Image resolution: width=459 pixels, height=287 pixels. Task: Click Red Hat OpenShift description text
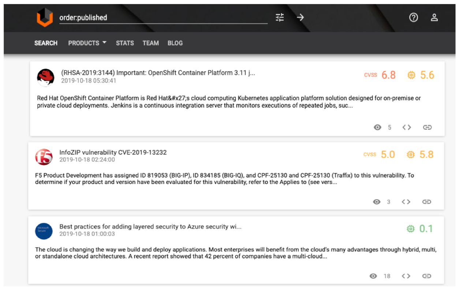[x=229, y=102]
